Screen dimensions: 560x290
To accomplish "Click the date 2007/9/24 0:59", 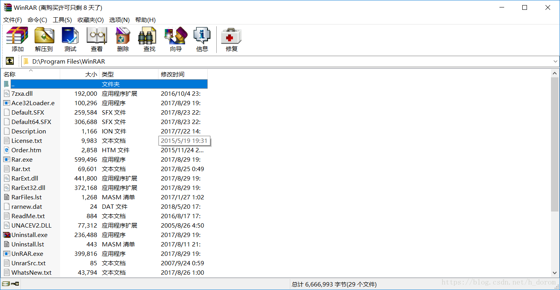I will 182,263.
